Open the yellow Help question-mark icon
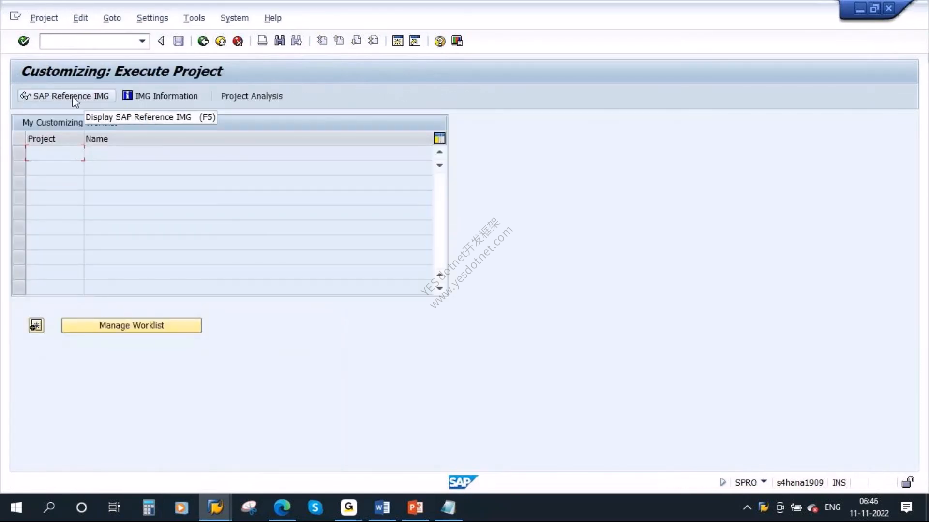This screenshot has width=929, height=522. click(439, 41)
